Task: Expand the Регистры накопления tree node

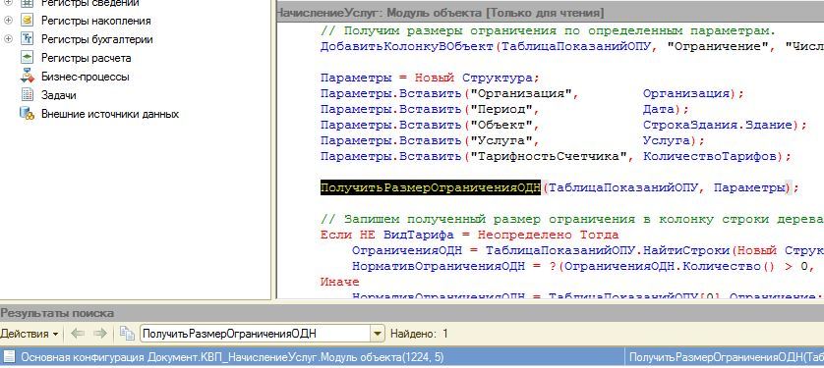Action: tap(8, 21)
